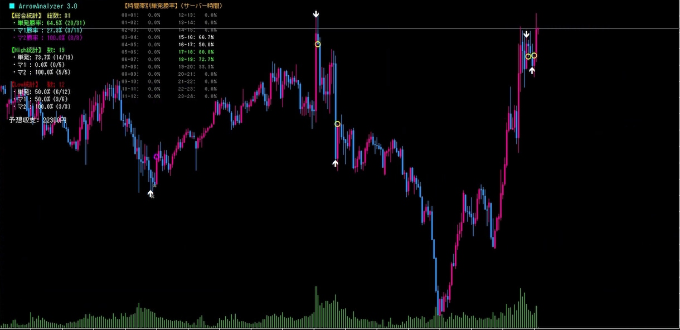
Task: Select the green 17-18: 80.0% row
Action: (x=196, y=52)
